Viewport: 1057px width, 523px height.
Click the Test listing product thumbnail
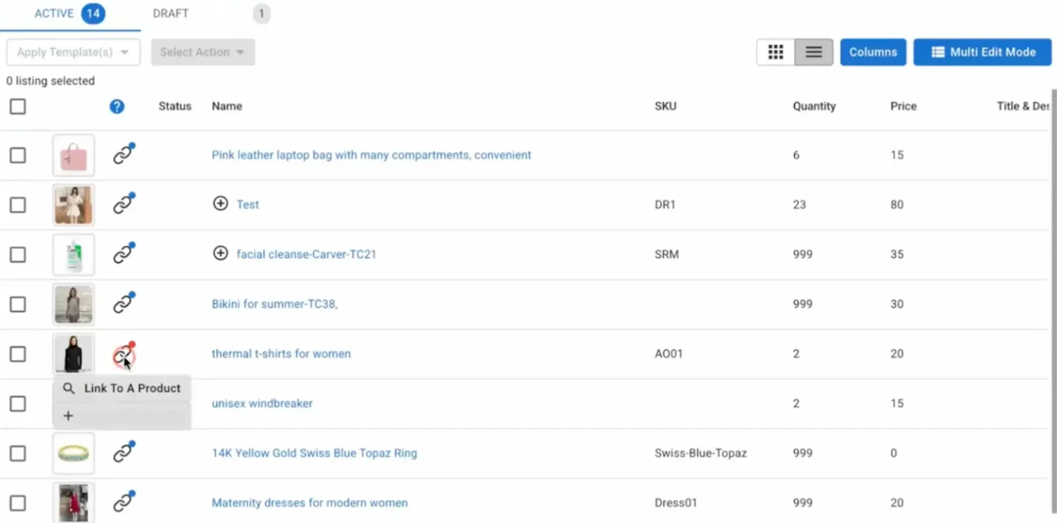pos(73,205)
